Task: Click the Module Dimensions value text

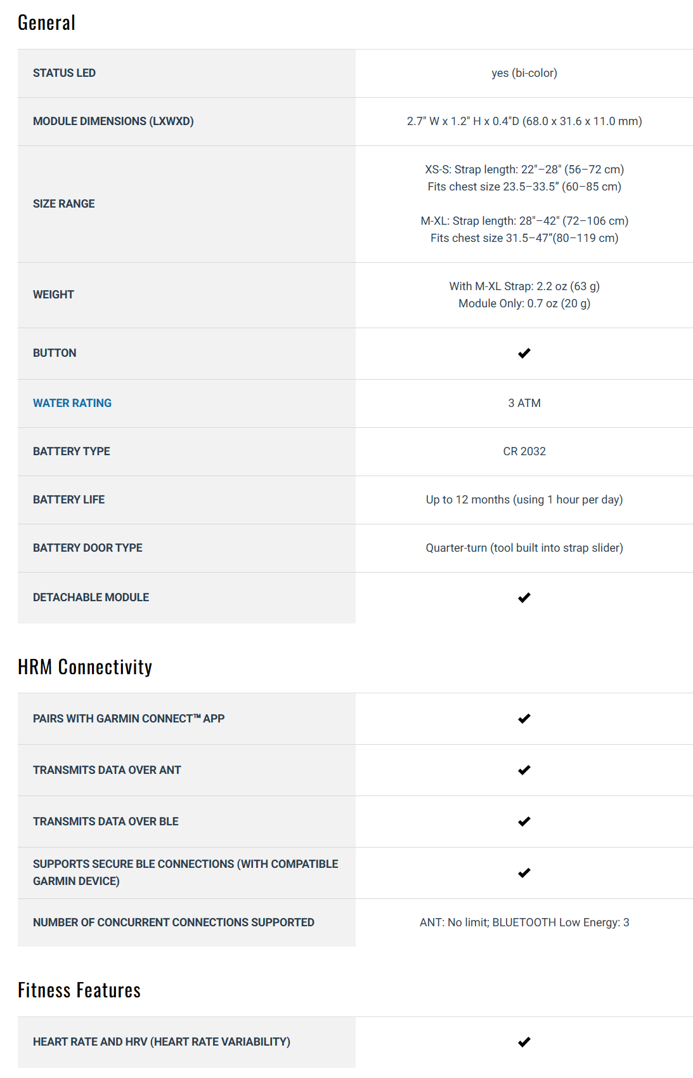Action: click(x=524, y=121)
